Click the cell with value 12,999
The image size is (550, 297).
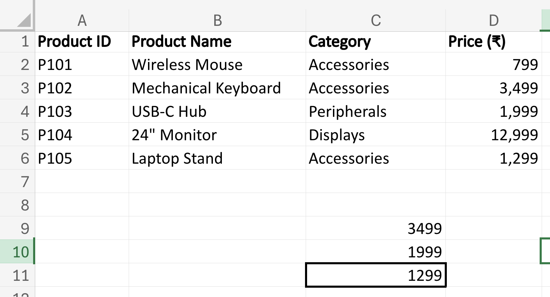494,135
